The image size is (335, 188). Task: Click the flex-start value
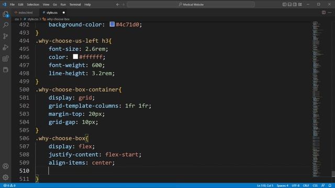tap(122, 155)
